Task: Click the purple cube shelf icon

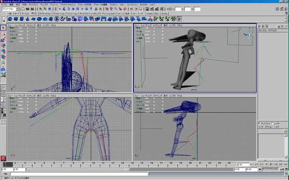Action: [x=80, y=19]
